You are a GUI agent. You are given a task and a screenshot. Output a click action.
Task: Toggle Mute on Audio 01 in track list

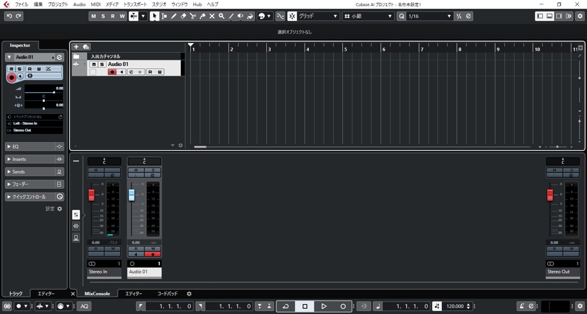pos(94,64)
